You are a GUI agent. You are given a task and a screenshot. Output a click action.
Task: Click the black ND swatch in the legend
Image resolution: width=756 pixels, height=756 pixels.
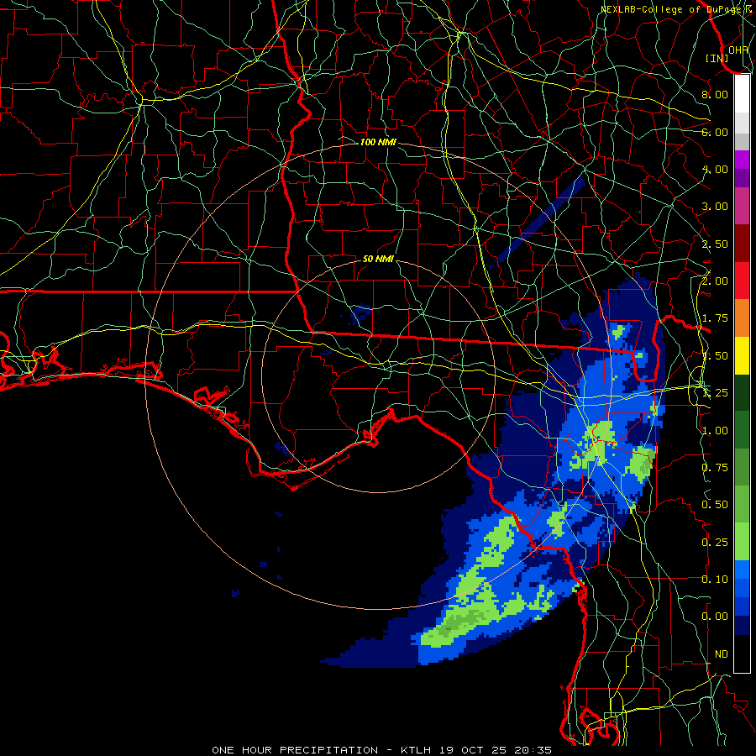pos(742,654)
